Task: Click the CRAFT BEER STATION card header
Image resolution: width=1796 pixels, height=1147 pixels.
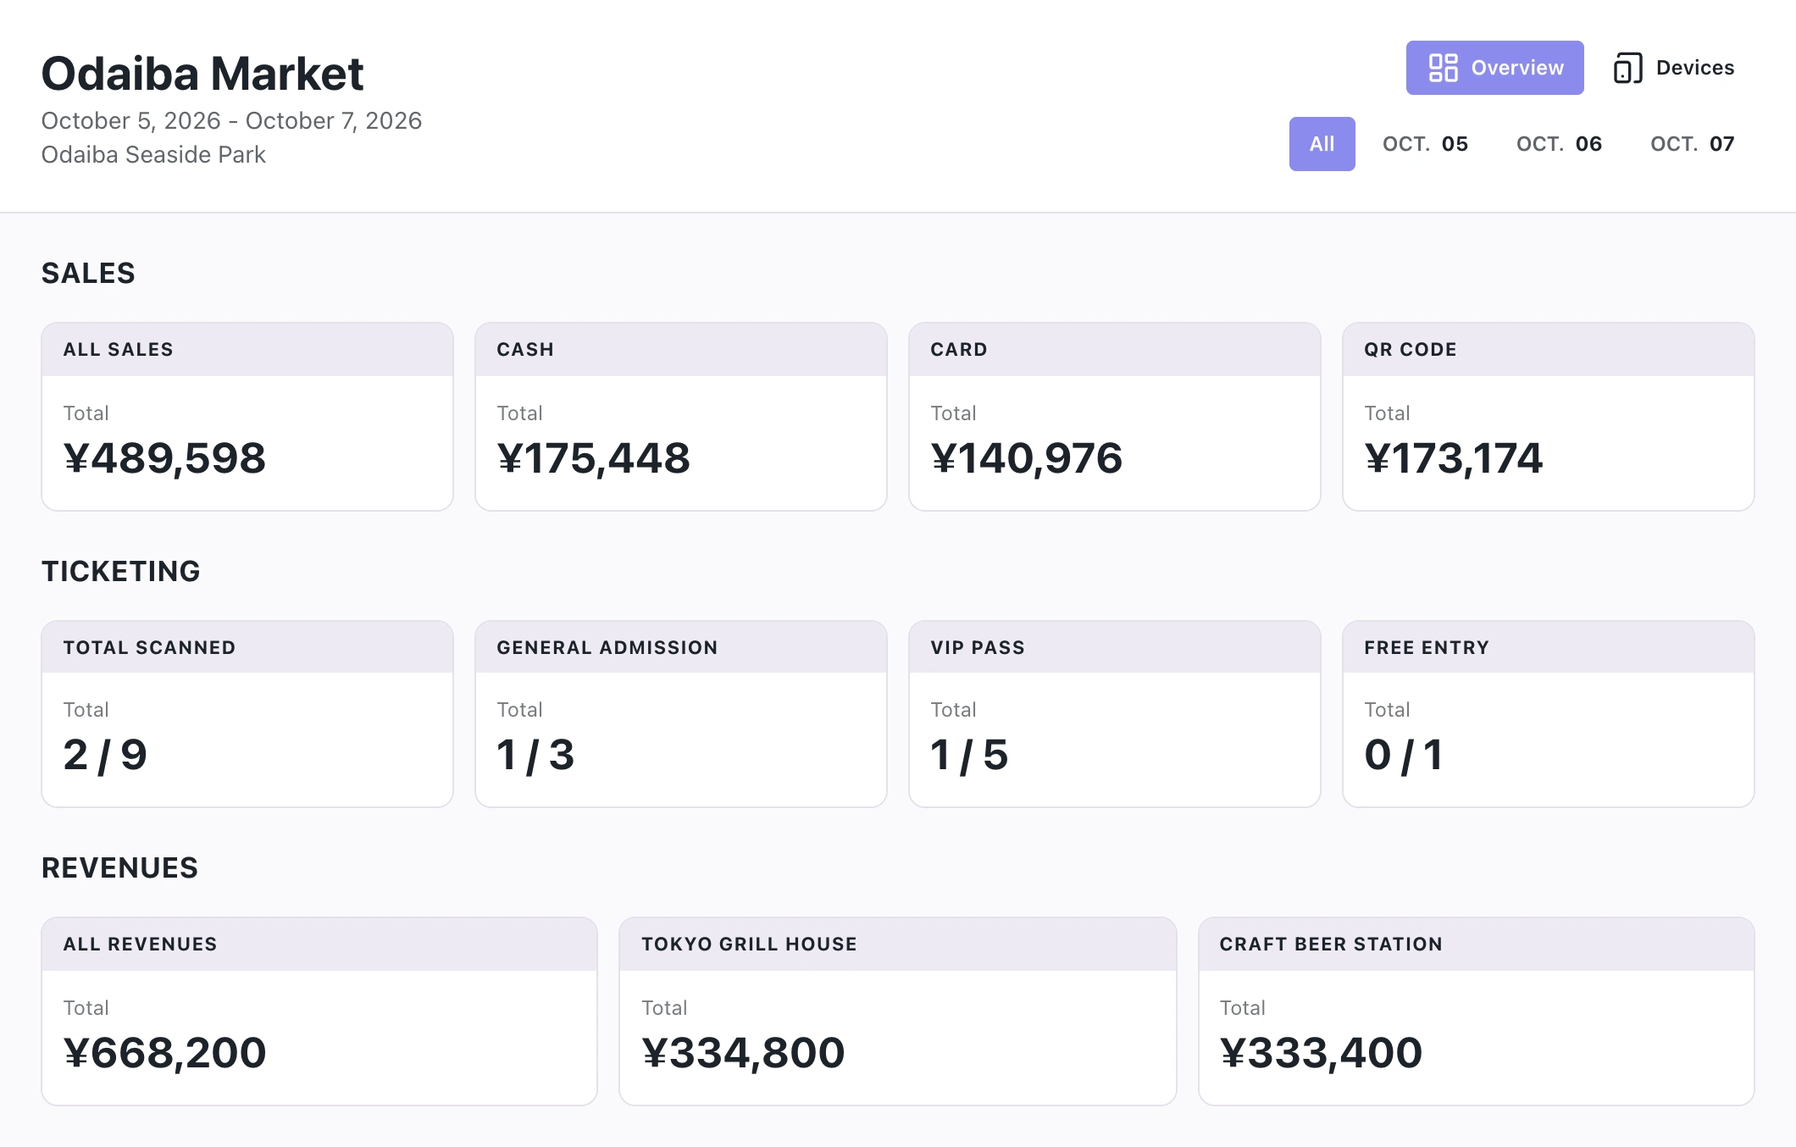Action: coord(1477,945)
